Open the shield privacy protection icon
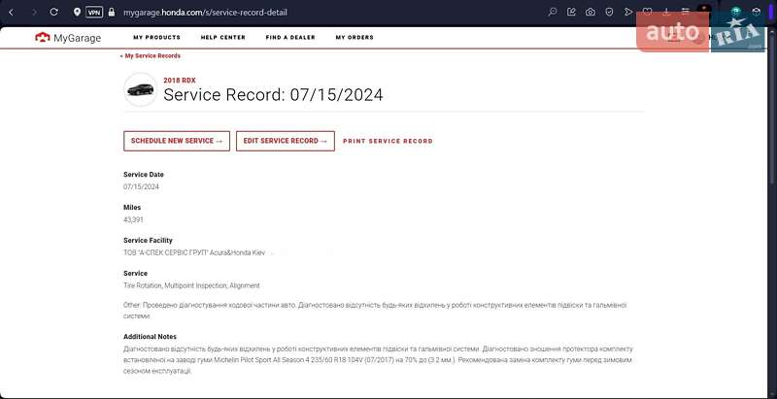Screen dimensions: 777x399 [609, 13]
